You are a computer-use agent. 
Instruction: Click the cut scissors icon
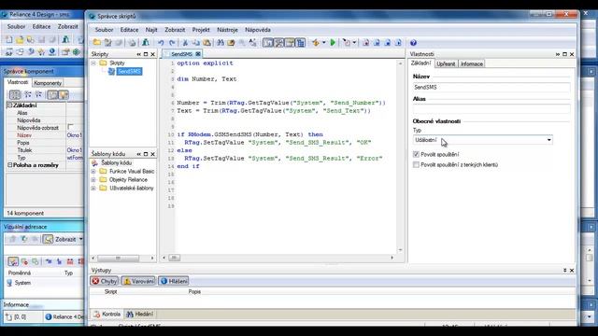(x=185, y=43)
